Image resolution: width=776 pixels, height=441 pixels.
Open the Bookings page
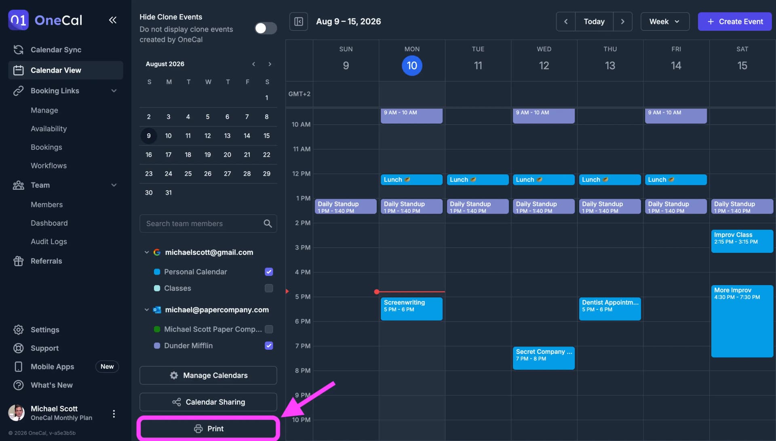click(x=46, y=147)
